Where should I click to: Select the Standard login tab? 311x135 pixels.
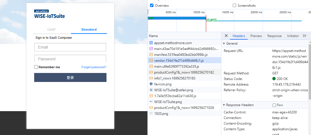click(89, 29)
